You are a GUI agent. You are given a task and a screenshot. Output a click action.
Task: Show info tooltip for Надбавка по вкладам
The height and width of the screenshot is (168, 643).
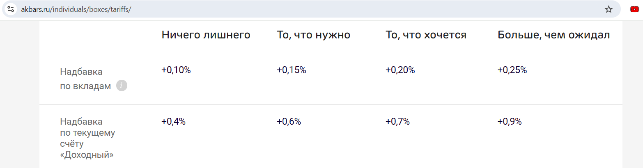(x=122, y=86)
